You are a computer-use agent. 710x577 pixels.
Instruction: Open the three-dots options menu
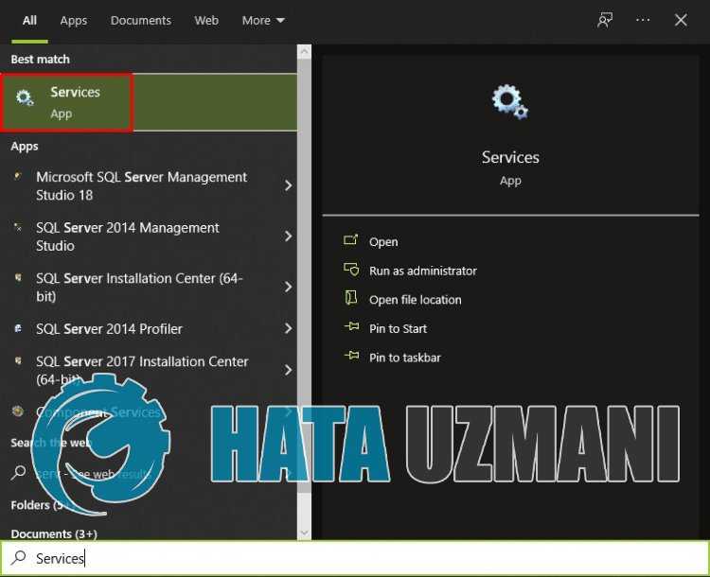pyautogui.click(x=643, y=20)
